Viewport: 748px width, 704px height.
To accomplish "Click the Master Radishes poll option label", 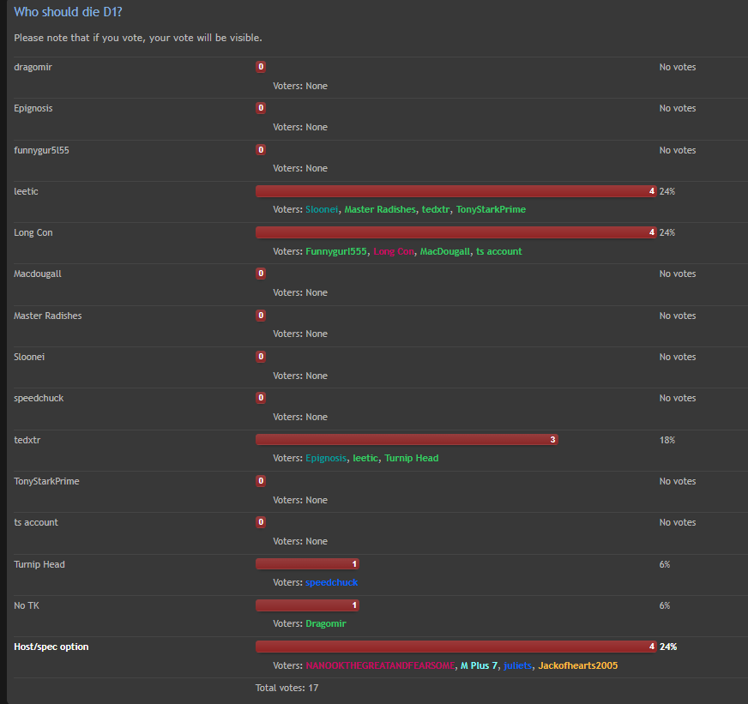I will 48,316.
